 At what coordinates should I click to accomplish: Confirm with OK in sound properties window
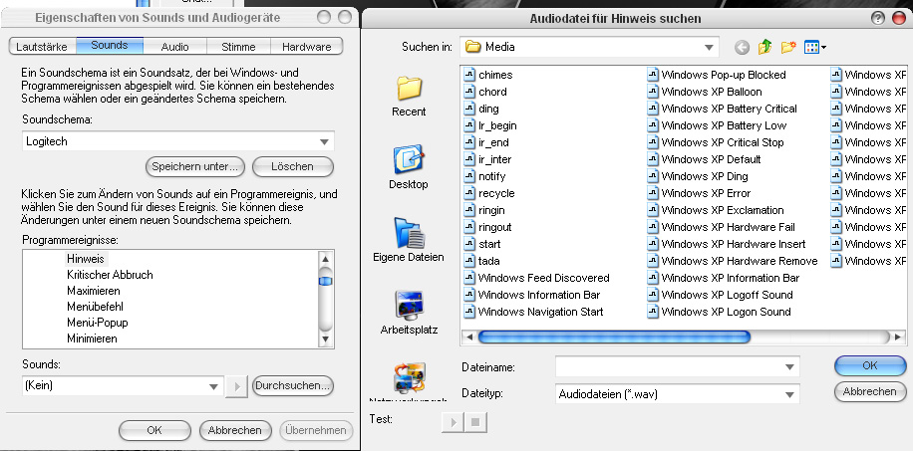point(154,431)
